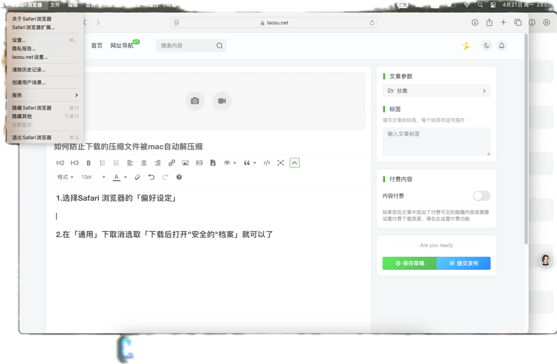Viewport: 557px width, 364px height.
Task: Insert a video into the article
Action: pyautogui.click(x=199, y=163)
